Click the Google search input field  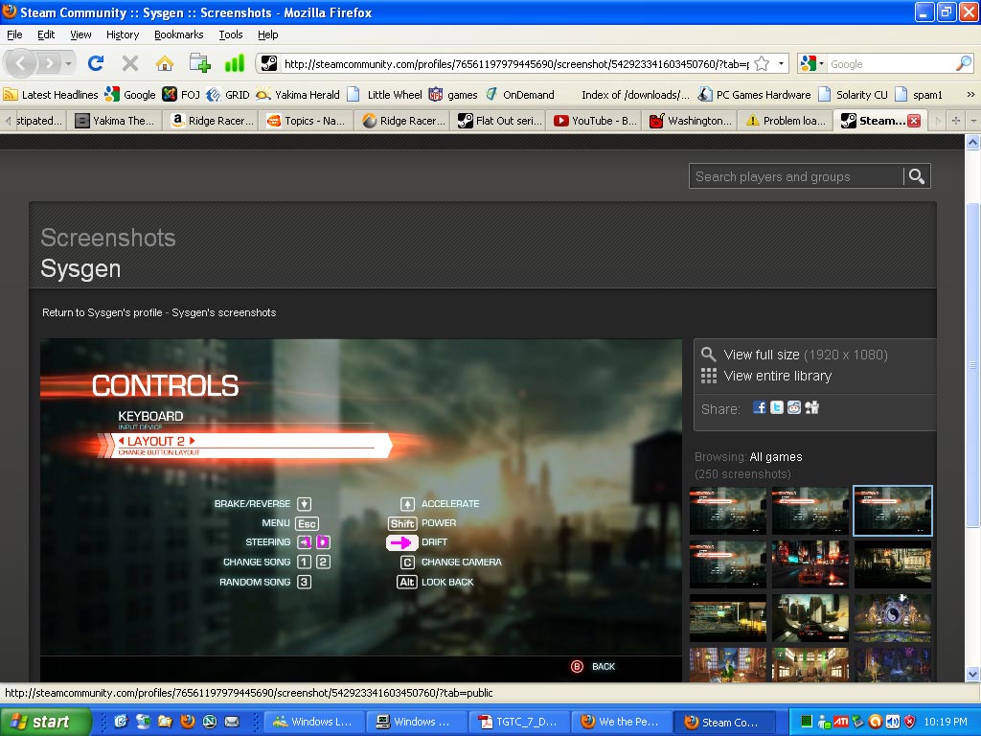(x=891, y=64)
